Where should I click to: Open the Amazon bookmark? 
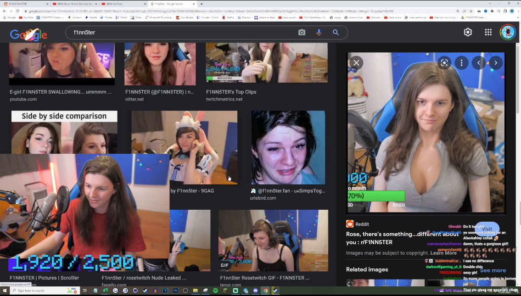pos(74,17)
